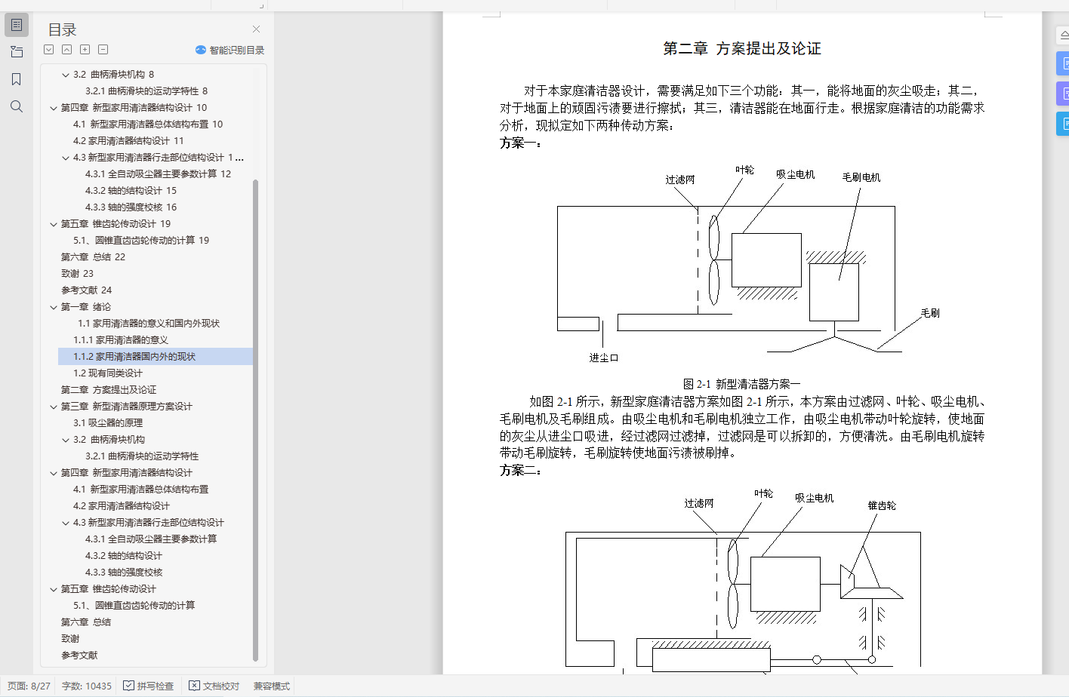Click '页面: 8/27' page indicator in status bar
This screenshot has width=1069, height=697.
click(x=29, y=686)
